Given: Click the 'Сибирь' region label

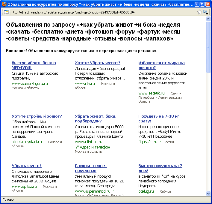Looking at the screenshot, I should 166,191.
